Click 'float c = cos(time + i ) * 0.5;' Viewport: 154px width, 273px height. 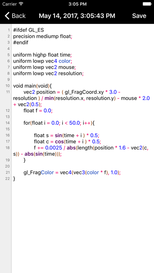67,142
